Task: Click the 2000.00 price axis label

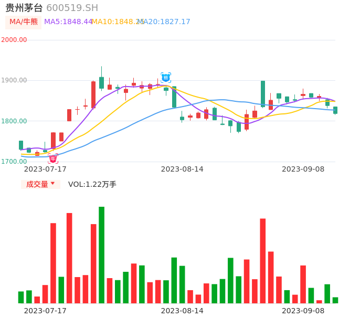Action: pos(14,40)
